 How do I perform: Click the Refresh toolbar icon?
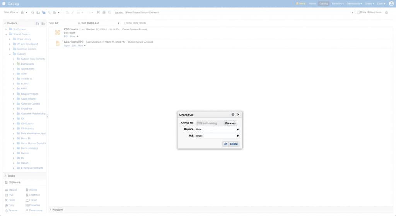point(32,12)
